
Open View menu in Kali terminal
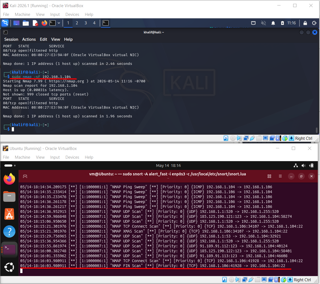56,39
